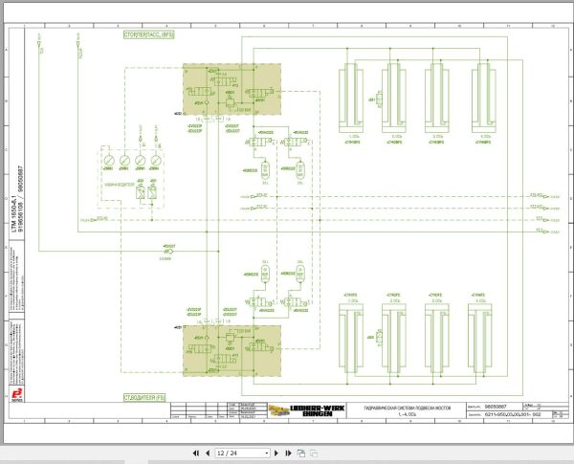Image resolution: width=574 pixels, height=464 pixels.
Task: Click the LIEBHERR-WERK EHINGEN logo text
Action: pos(317,410)
